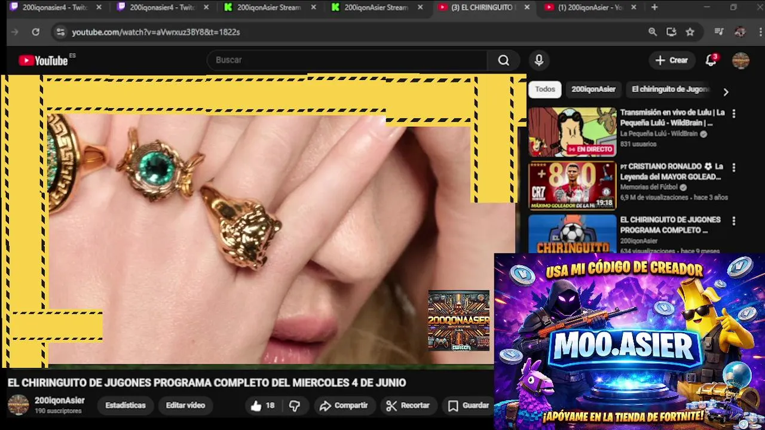Close the first 200iqonAsier Stream tab

point(313,7)
